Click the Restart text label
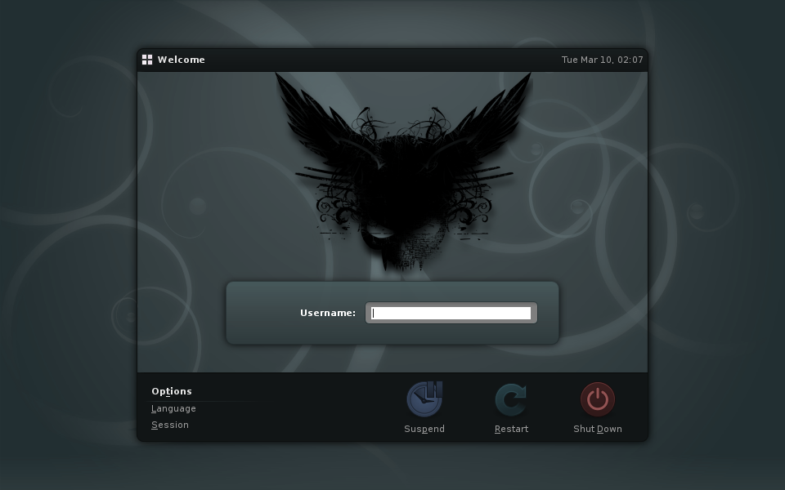The height and width of the screenshot is (490, 785). (511, 429)
